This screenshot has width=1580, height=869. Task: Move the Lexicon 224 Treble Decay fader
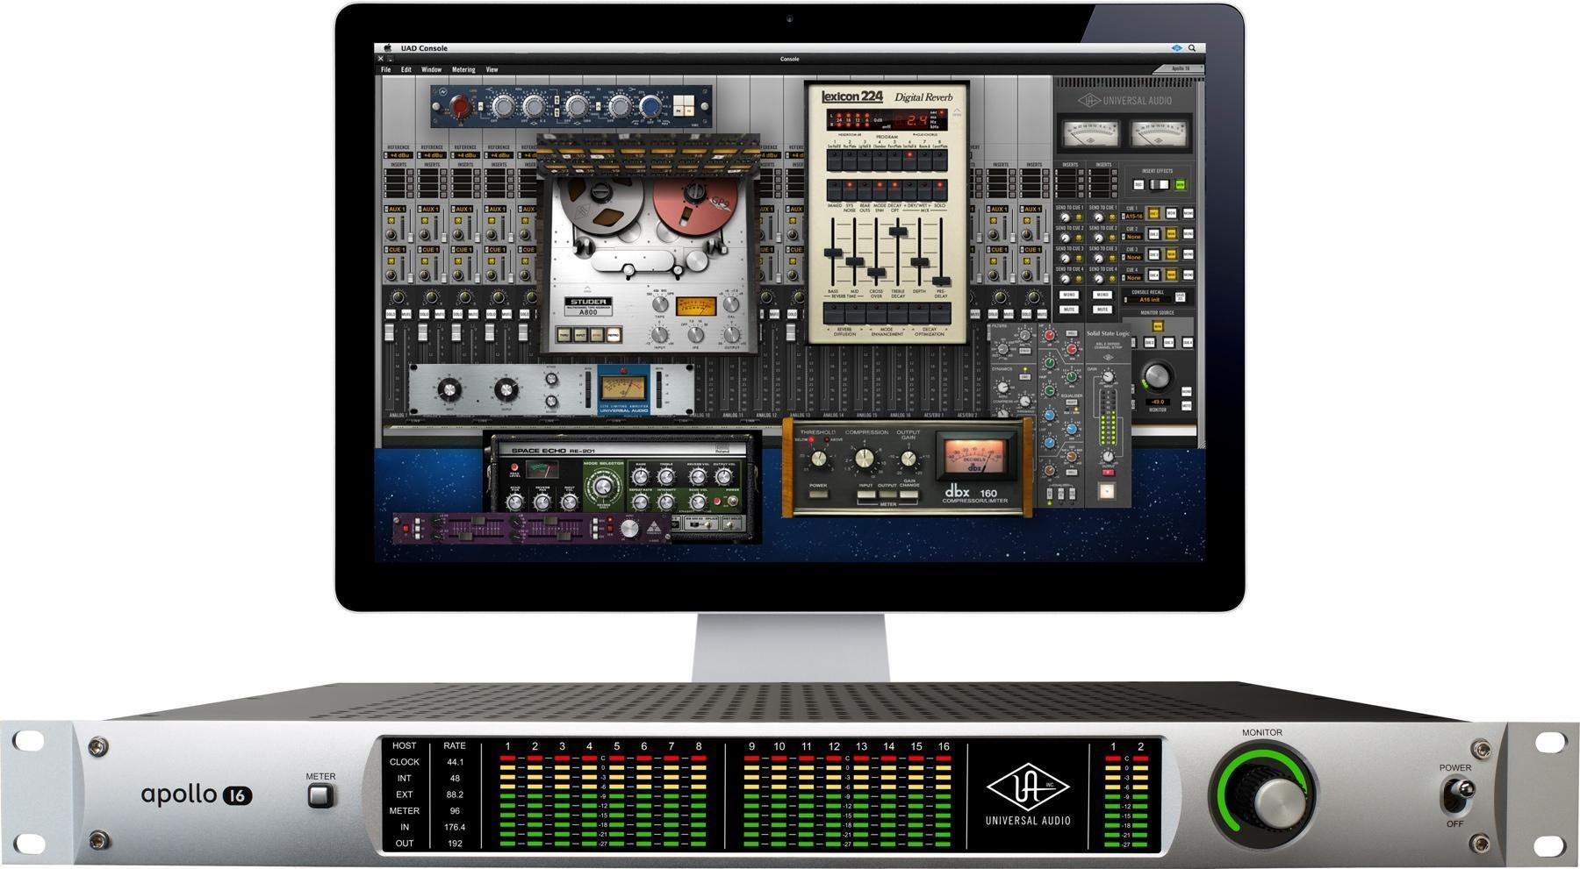point(898,230)
